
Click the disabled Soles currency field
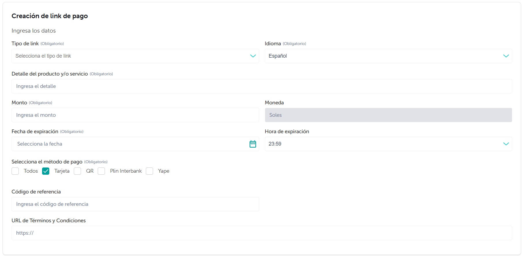[388, 115]
